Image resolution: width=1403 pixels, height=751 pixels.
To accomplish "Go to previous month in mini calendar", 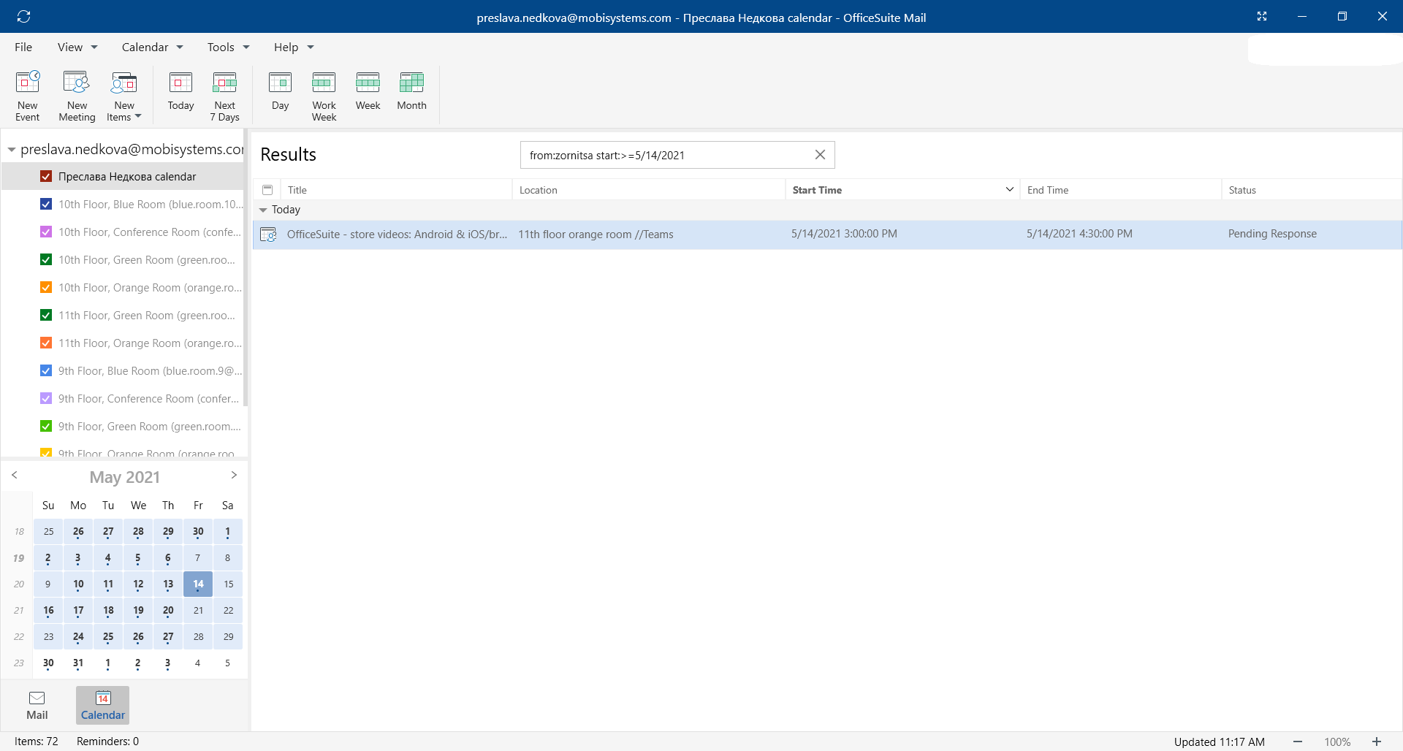I will tap(14, 475).
